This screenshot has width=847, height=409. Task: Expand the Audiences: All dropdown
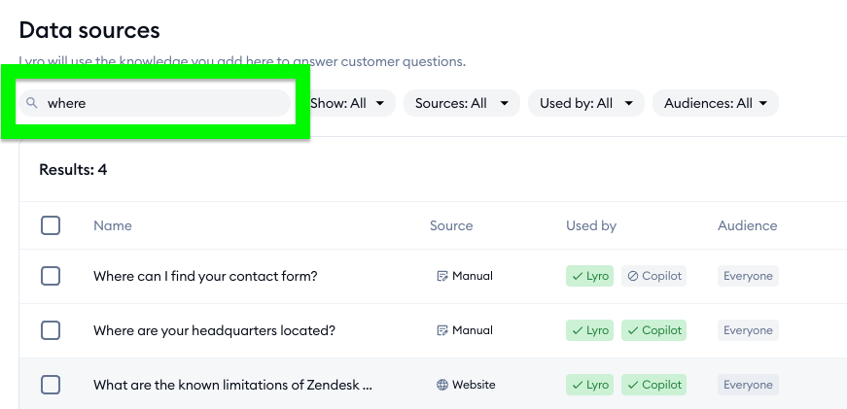716,103
